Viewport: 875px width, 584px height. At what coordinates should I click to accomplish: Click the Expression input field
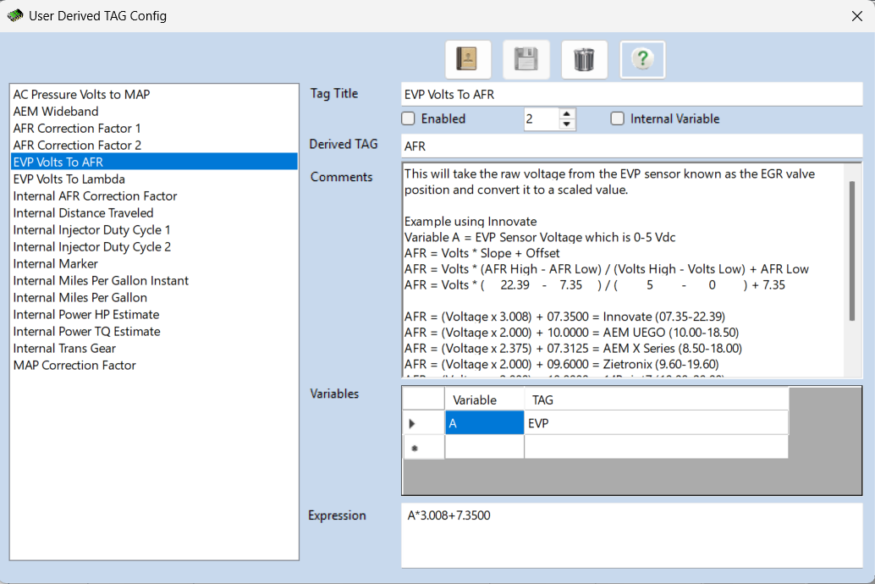[630, 534]
